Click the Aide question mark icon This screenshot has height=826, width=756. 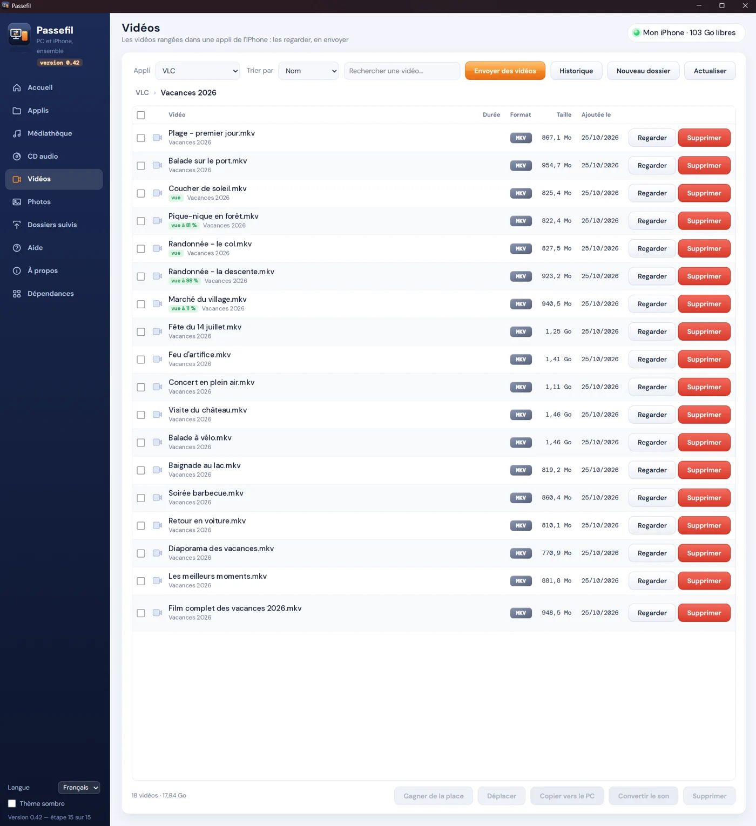[17, 248]
